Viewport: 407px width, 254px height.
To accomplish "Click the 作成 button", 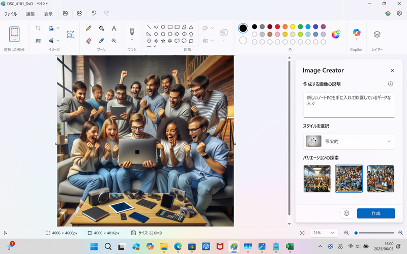I will [376, 213].
